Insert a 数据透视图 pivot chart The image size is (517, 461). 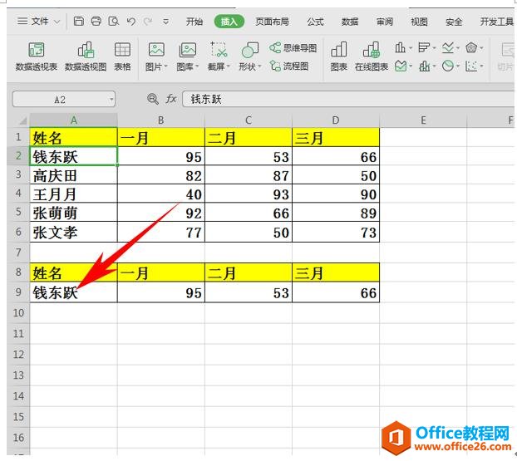click(x=86, y=56)
